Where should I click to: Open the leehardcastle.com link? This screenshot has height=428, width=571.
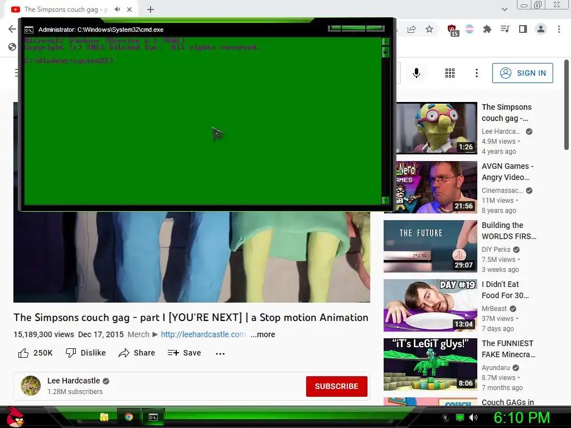203,334
